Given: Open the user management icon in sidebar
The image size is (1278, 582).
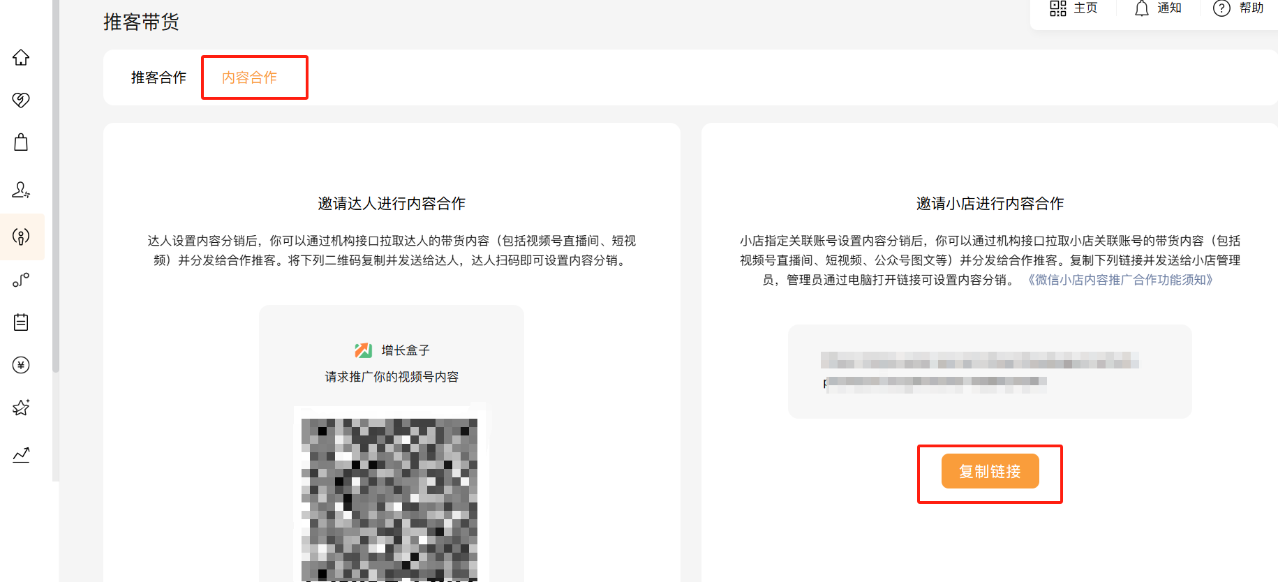Looking at the screenshot, I should click(21, 190).
